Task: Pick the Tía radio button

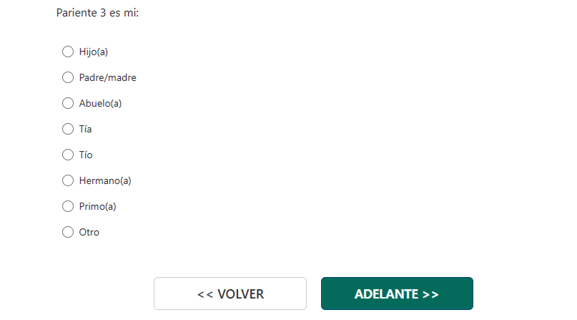Action: 68,129
